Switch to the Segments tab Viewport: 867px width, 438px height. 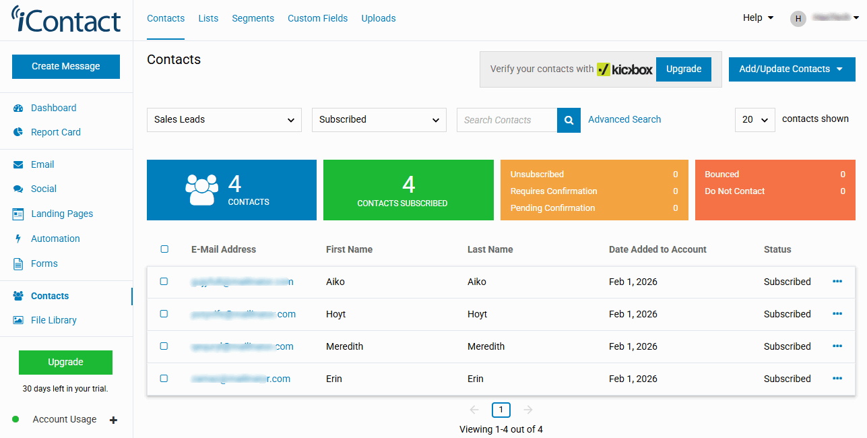pyautogui.click(x=253, y=18)
